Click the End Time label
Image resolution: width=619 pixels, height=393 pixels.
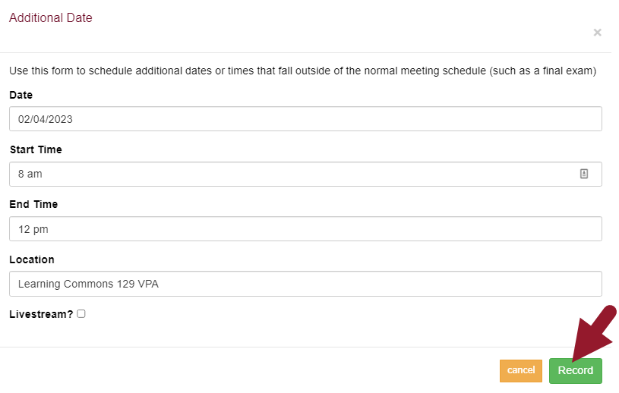click(x=33, y=204)
